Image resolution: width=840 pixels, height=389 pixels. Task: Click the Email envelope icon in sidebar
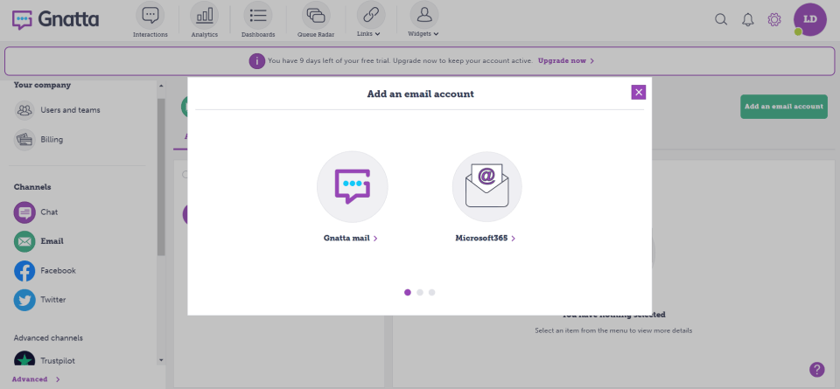(24, 242)
